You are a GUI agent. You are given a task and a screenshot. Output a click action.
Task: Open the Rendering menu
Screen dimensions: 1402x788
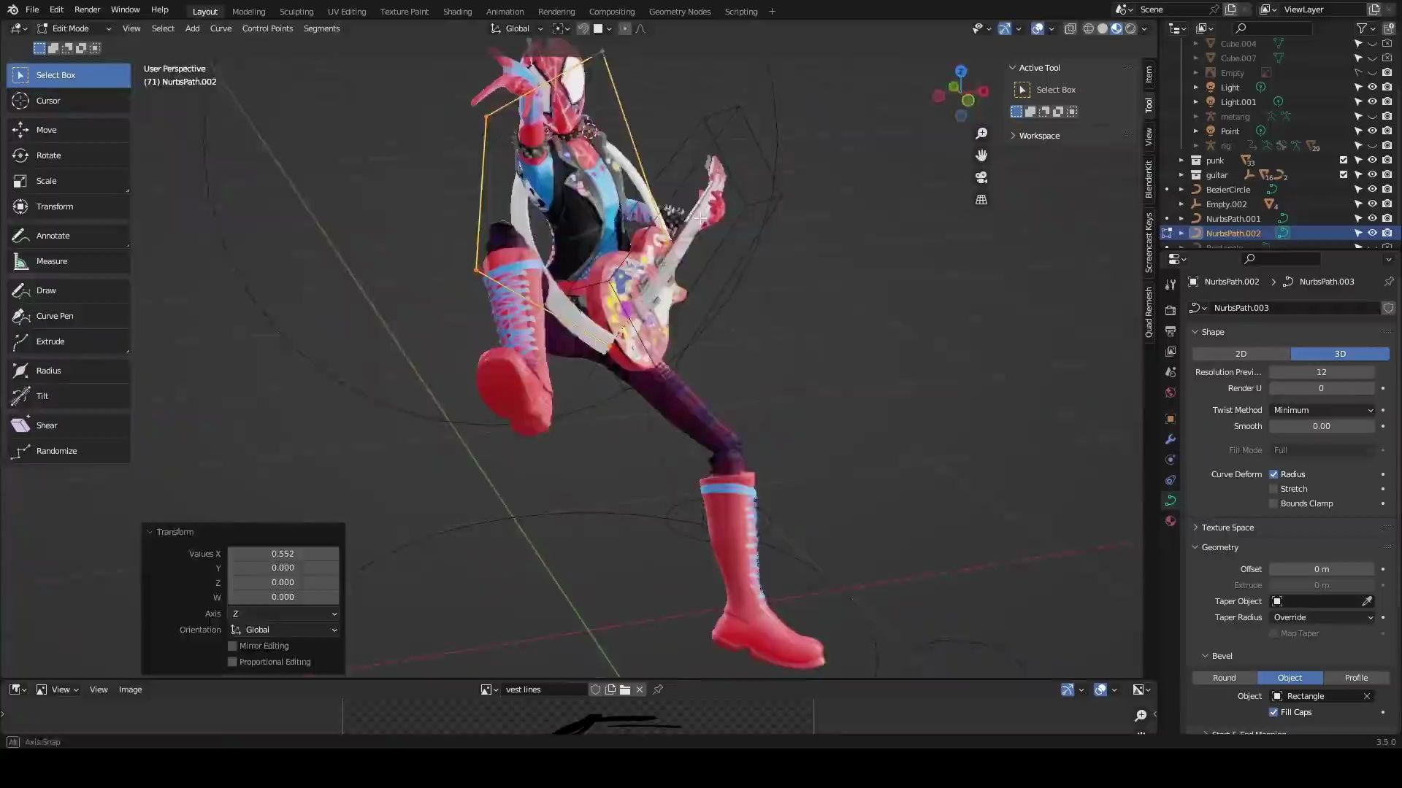coord(556,11)
